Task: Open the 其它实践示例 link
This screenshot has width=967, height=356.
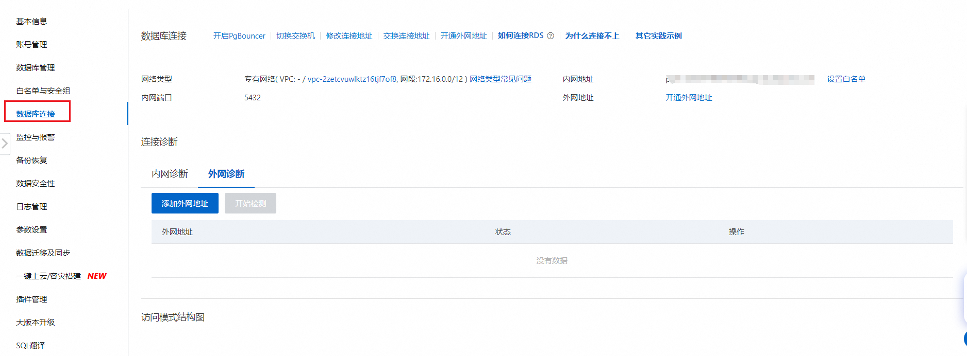Action: pyautogui.click(x=659, y=36)
